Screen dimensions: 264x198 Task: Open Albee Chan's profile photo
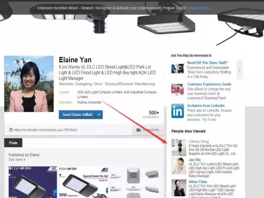coord(179,187)
